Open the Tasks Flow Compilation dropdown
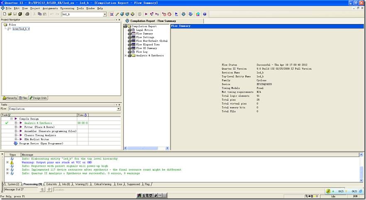 pos(119,109)
